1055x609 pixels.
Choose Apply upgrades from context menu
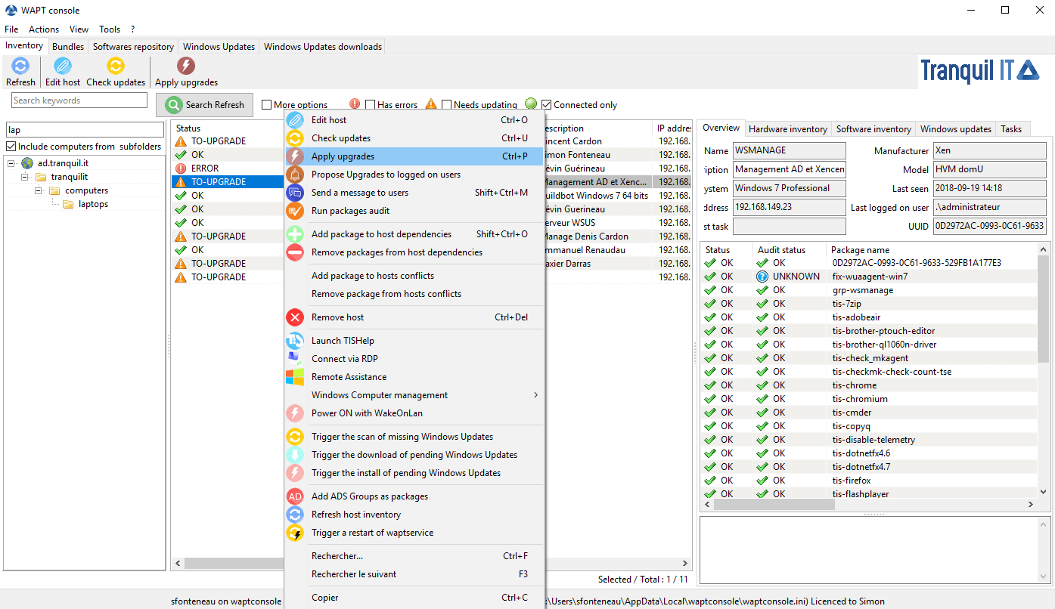coord(414,156)
